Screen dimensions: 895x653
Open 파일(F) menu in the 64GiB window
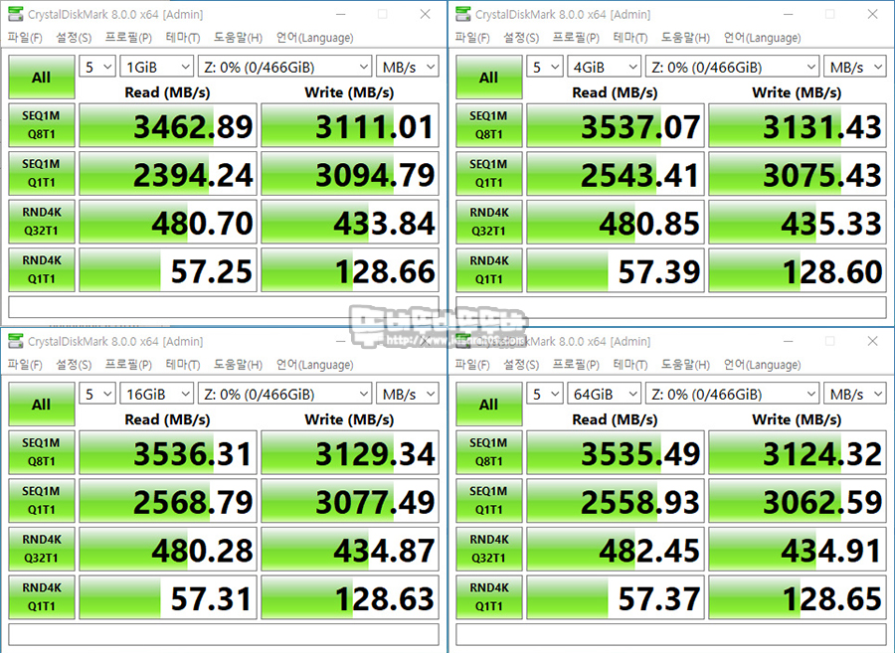[472, 365]
